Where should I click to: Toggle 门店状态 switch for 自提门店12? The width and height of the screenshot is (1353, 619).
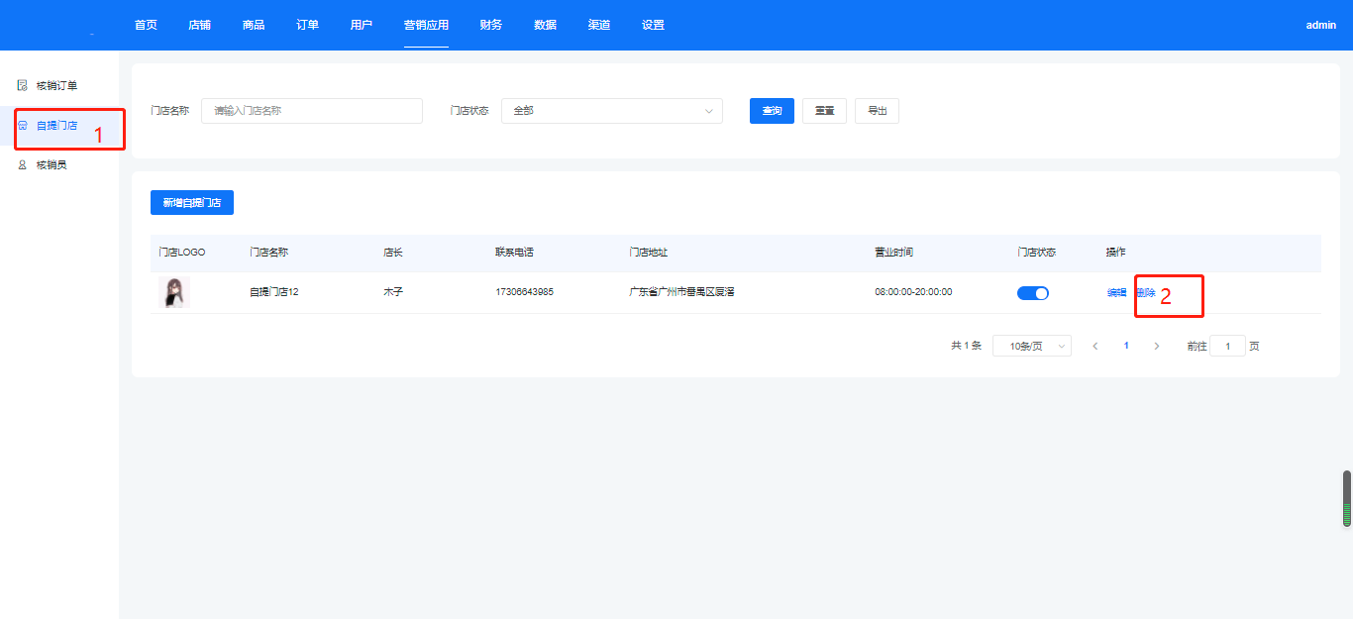click(x=1032, y=293)
